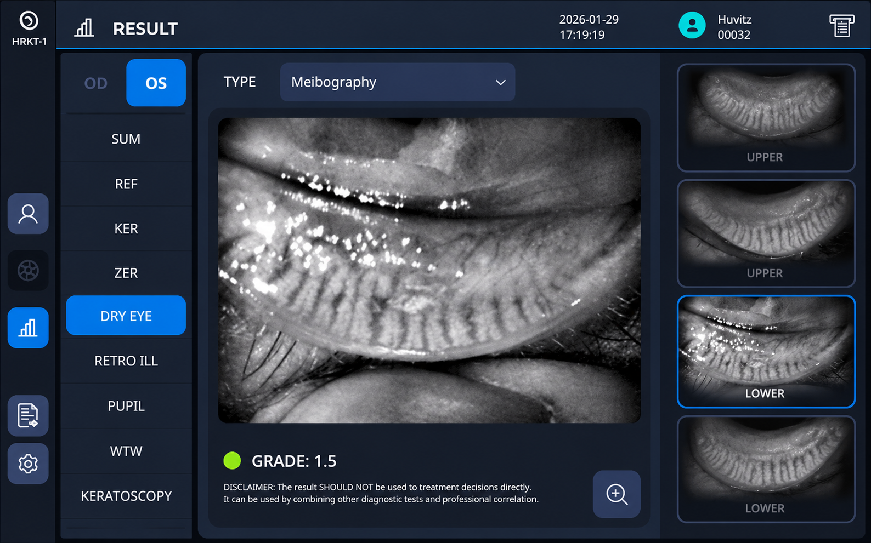Viewport: 871px width, 543px height.
Task: Open the WTW tab
Action: (x=126, y=451)
